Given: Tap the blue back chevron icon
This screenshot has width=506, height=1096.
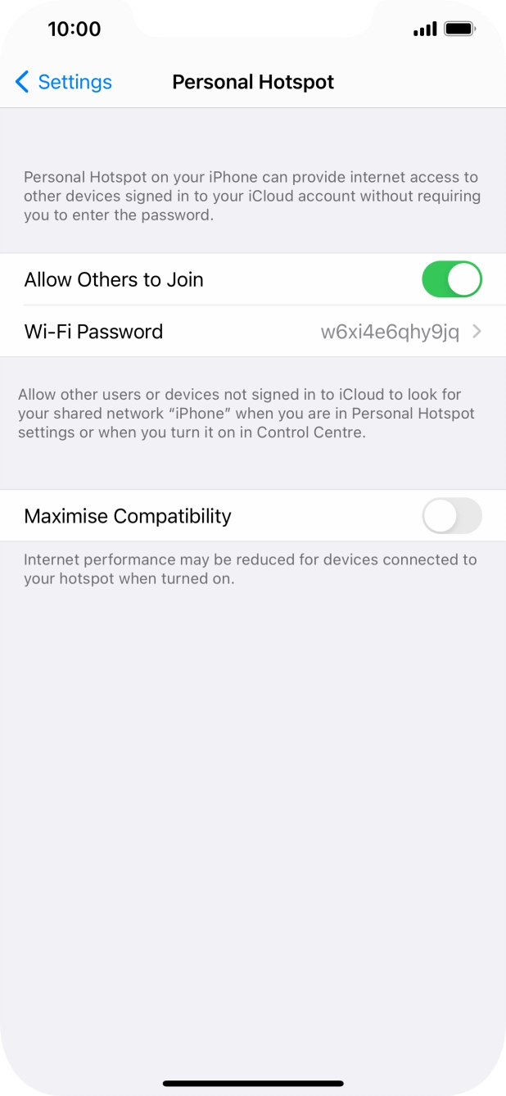Looking at the screenshot, I should (x=22, y=82).
